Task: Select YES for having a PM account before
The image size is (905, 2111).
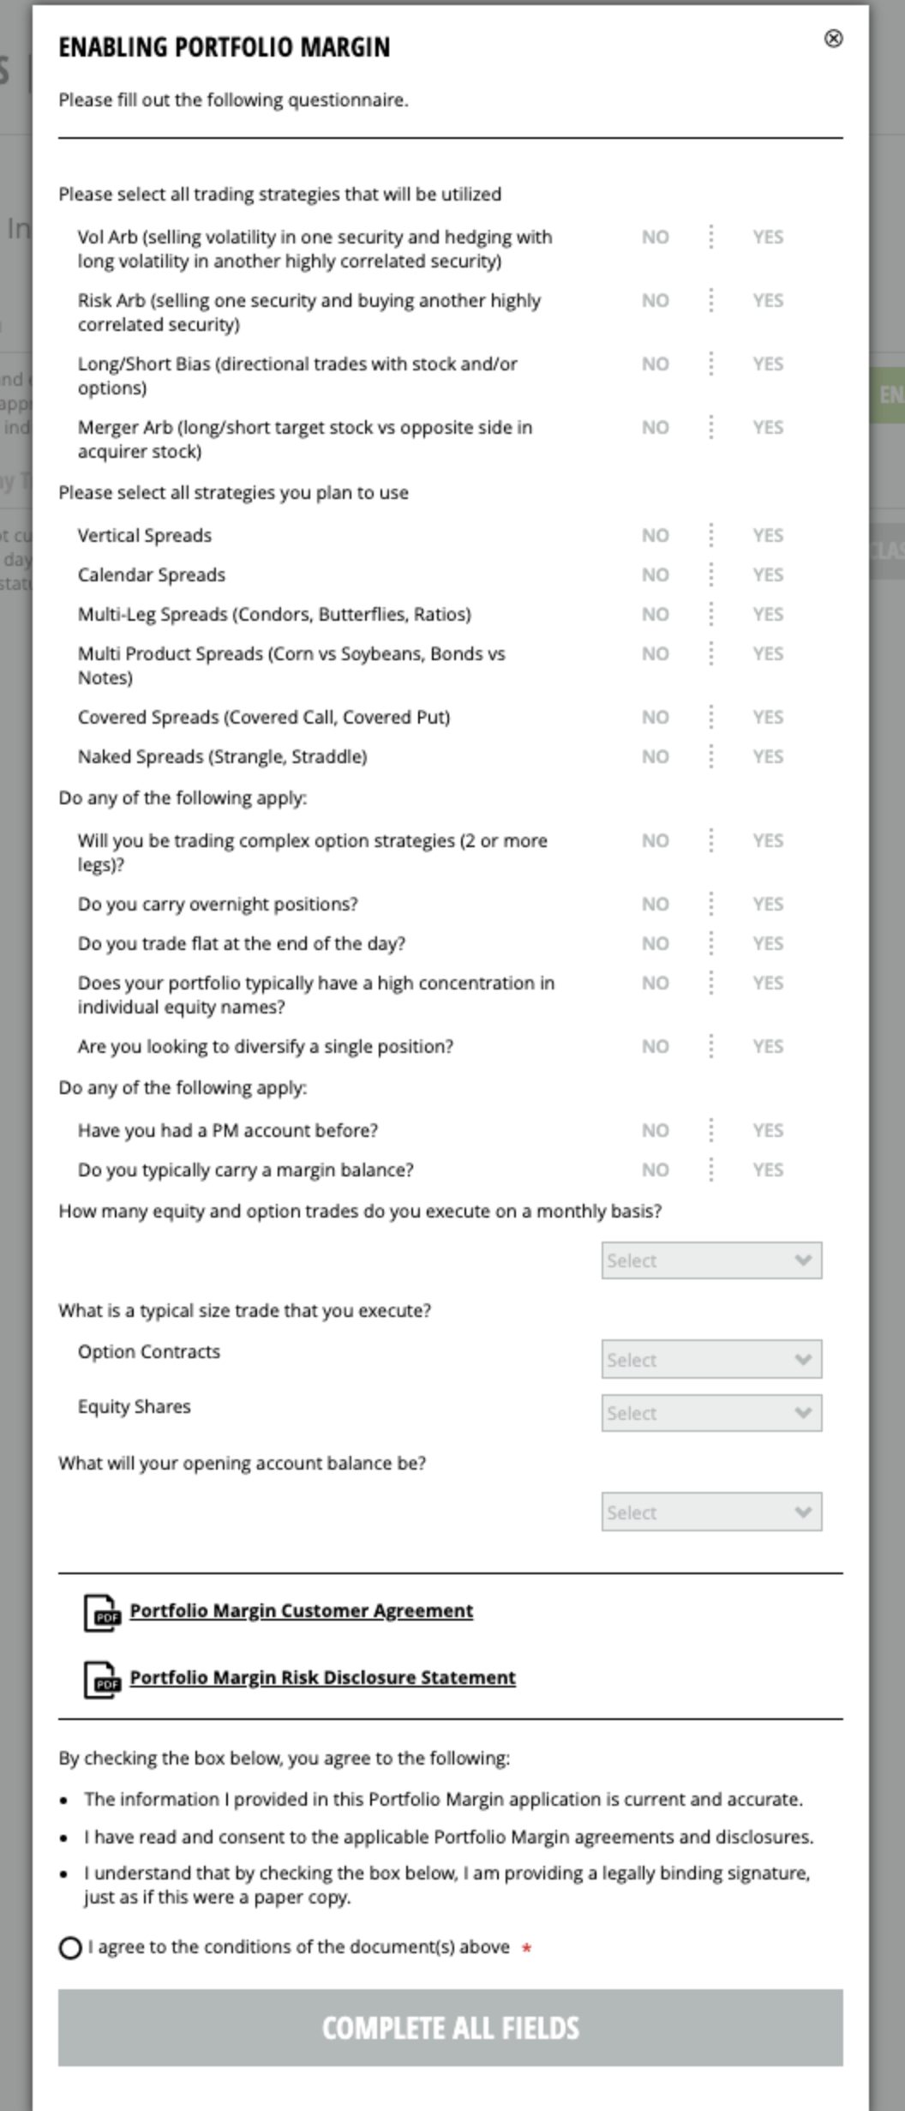Action: 768,1130
